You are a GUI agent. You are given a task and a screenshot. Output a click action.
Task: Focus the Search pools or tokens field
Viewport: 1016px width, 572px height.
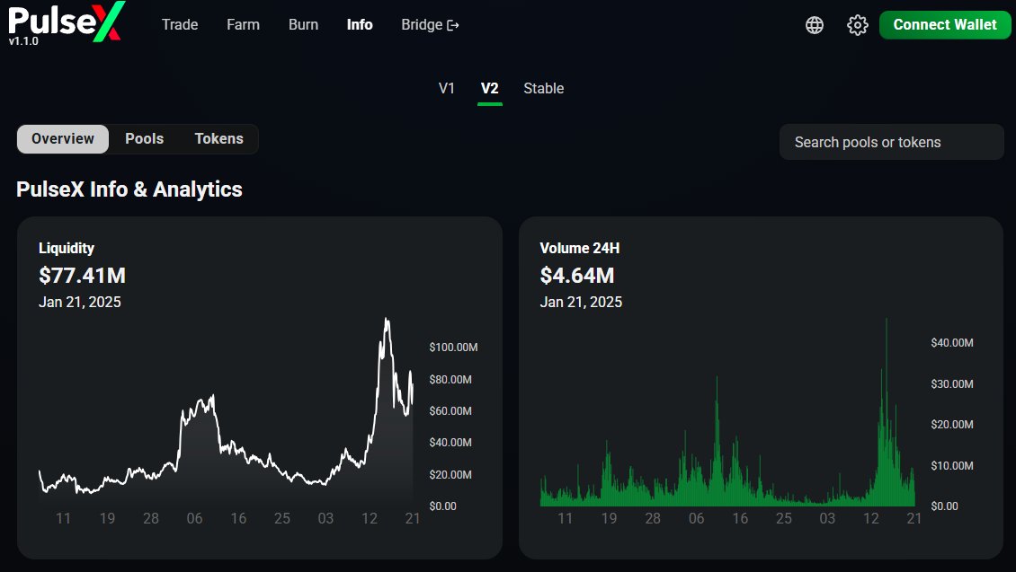tap(892, 142)
